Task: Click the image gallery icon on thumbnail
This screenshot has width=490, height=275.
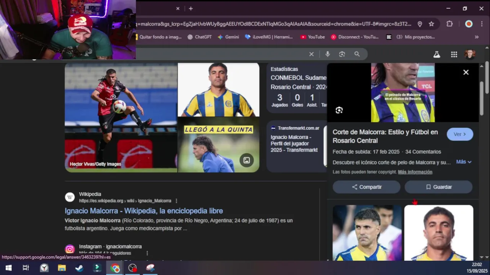Action: point(247,160)
